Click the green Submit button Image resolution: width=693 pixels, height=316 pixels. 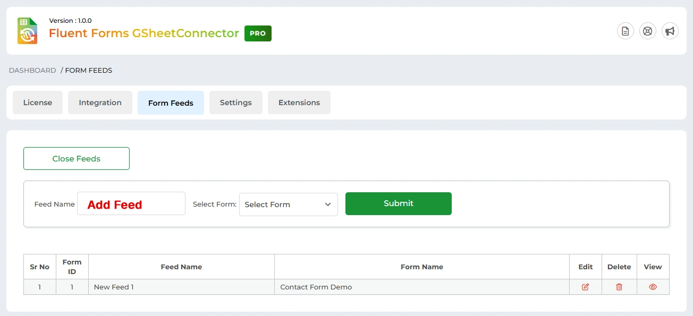point(399,203)
